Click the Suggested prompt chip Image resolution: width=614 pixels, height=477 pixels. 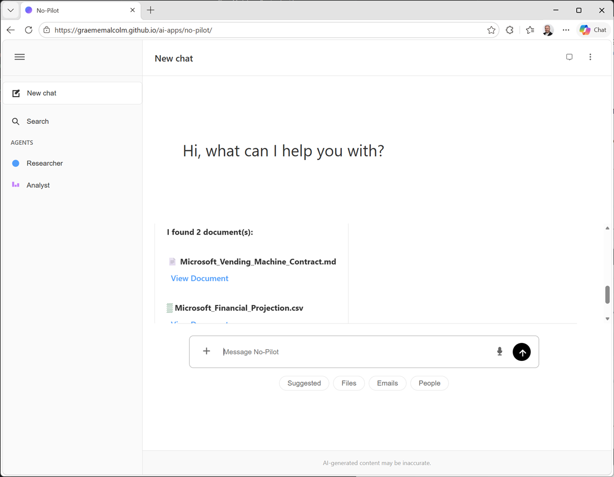coord(304,383)
